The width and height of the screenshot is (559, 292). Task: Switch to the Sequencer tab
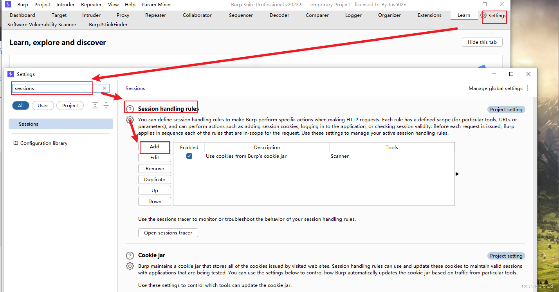241,15
